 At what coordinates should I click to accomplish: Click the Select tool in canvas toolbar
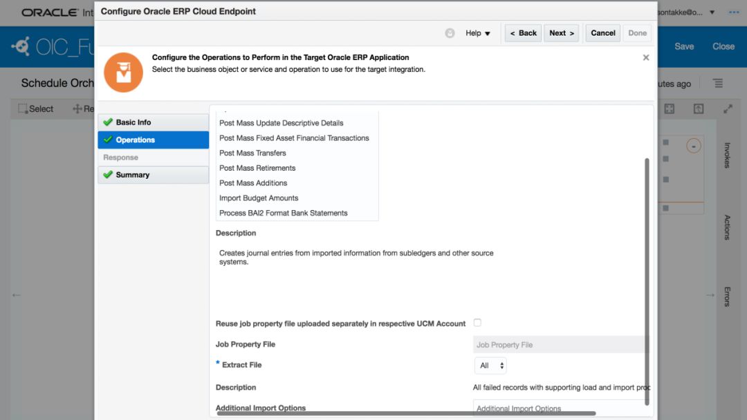[x=36, y=109]
